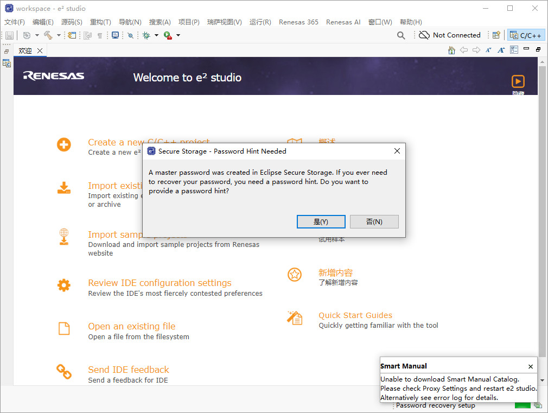Click the skip breakpoints toolbar icon
This screenshot has height=413, width=548.
click(130, 35)
